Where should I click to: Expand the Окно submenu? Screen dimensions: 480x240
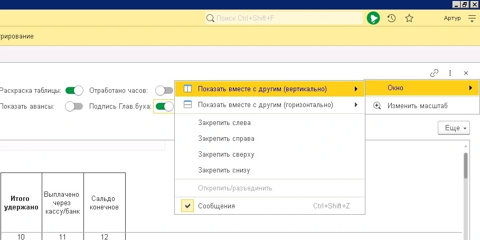click(421, 88)
